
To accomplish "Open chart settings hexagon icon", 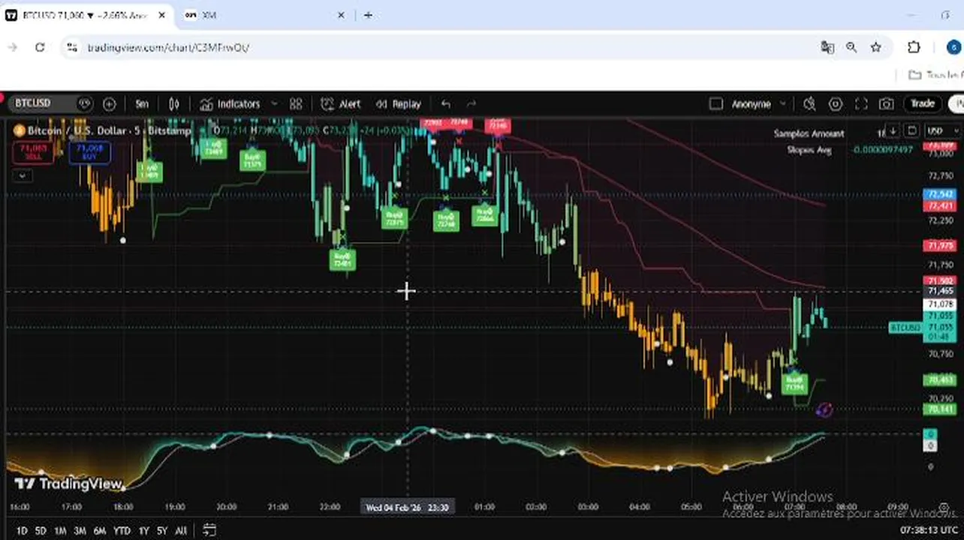I will coord(836,104).
